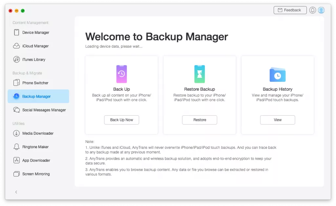Click the blue Backup History folder icon

pos(278,75)
